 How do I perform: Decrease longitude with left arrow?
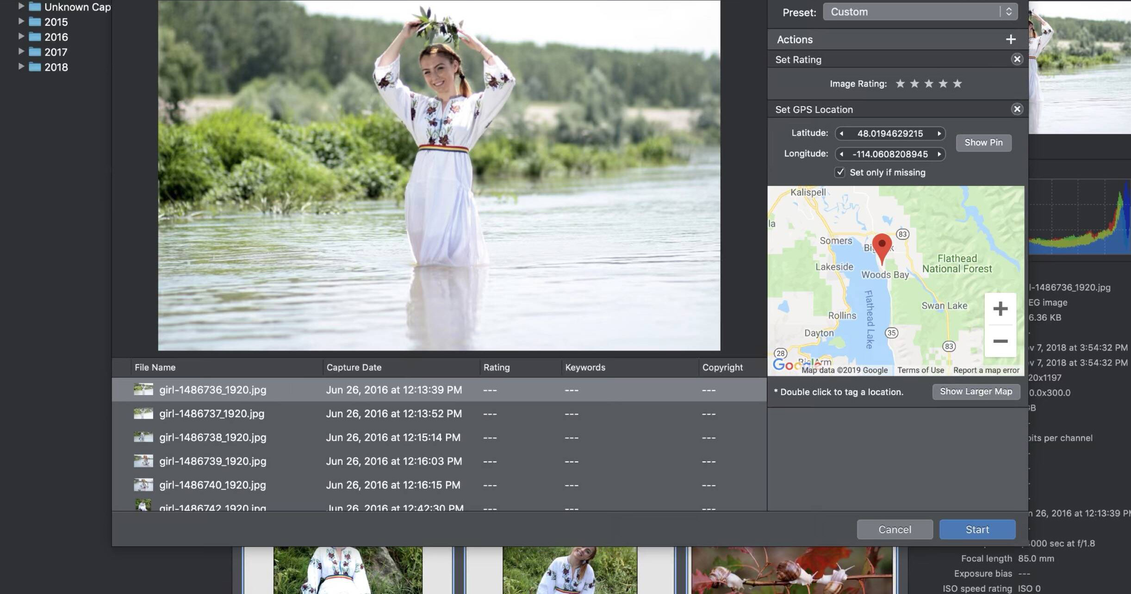point(841,154)
